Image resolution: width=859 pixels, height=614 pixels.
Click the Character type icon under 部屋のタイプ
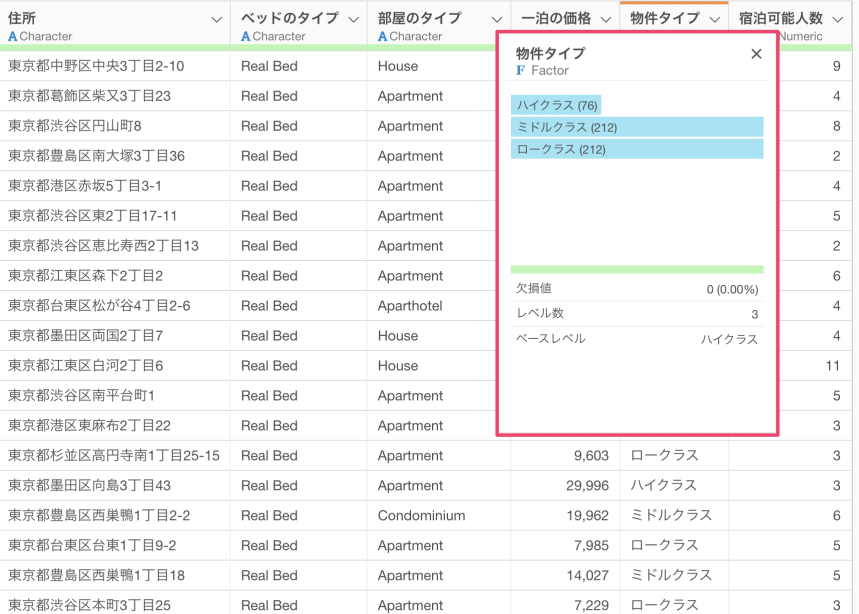(x=382, y=36)
